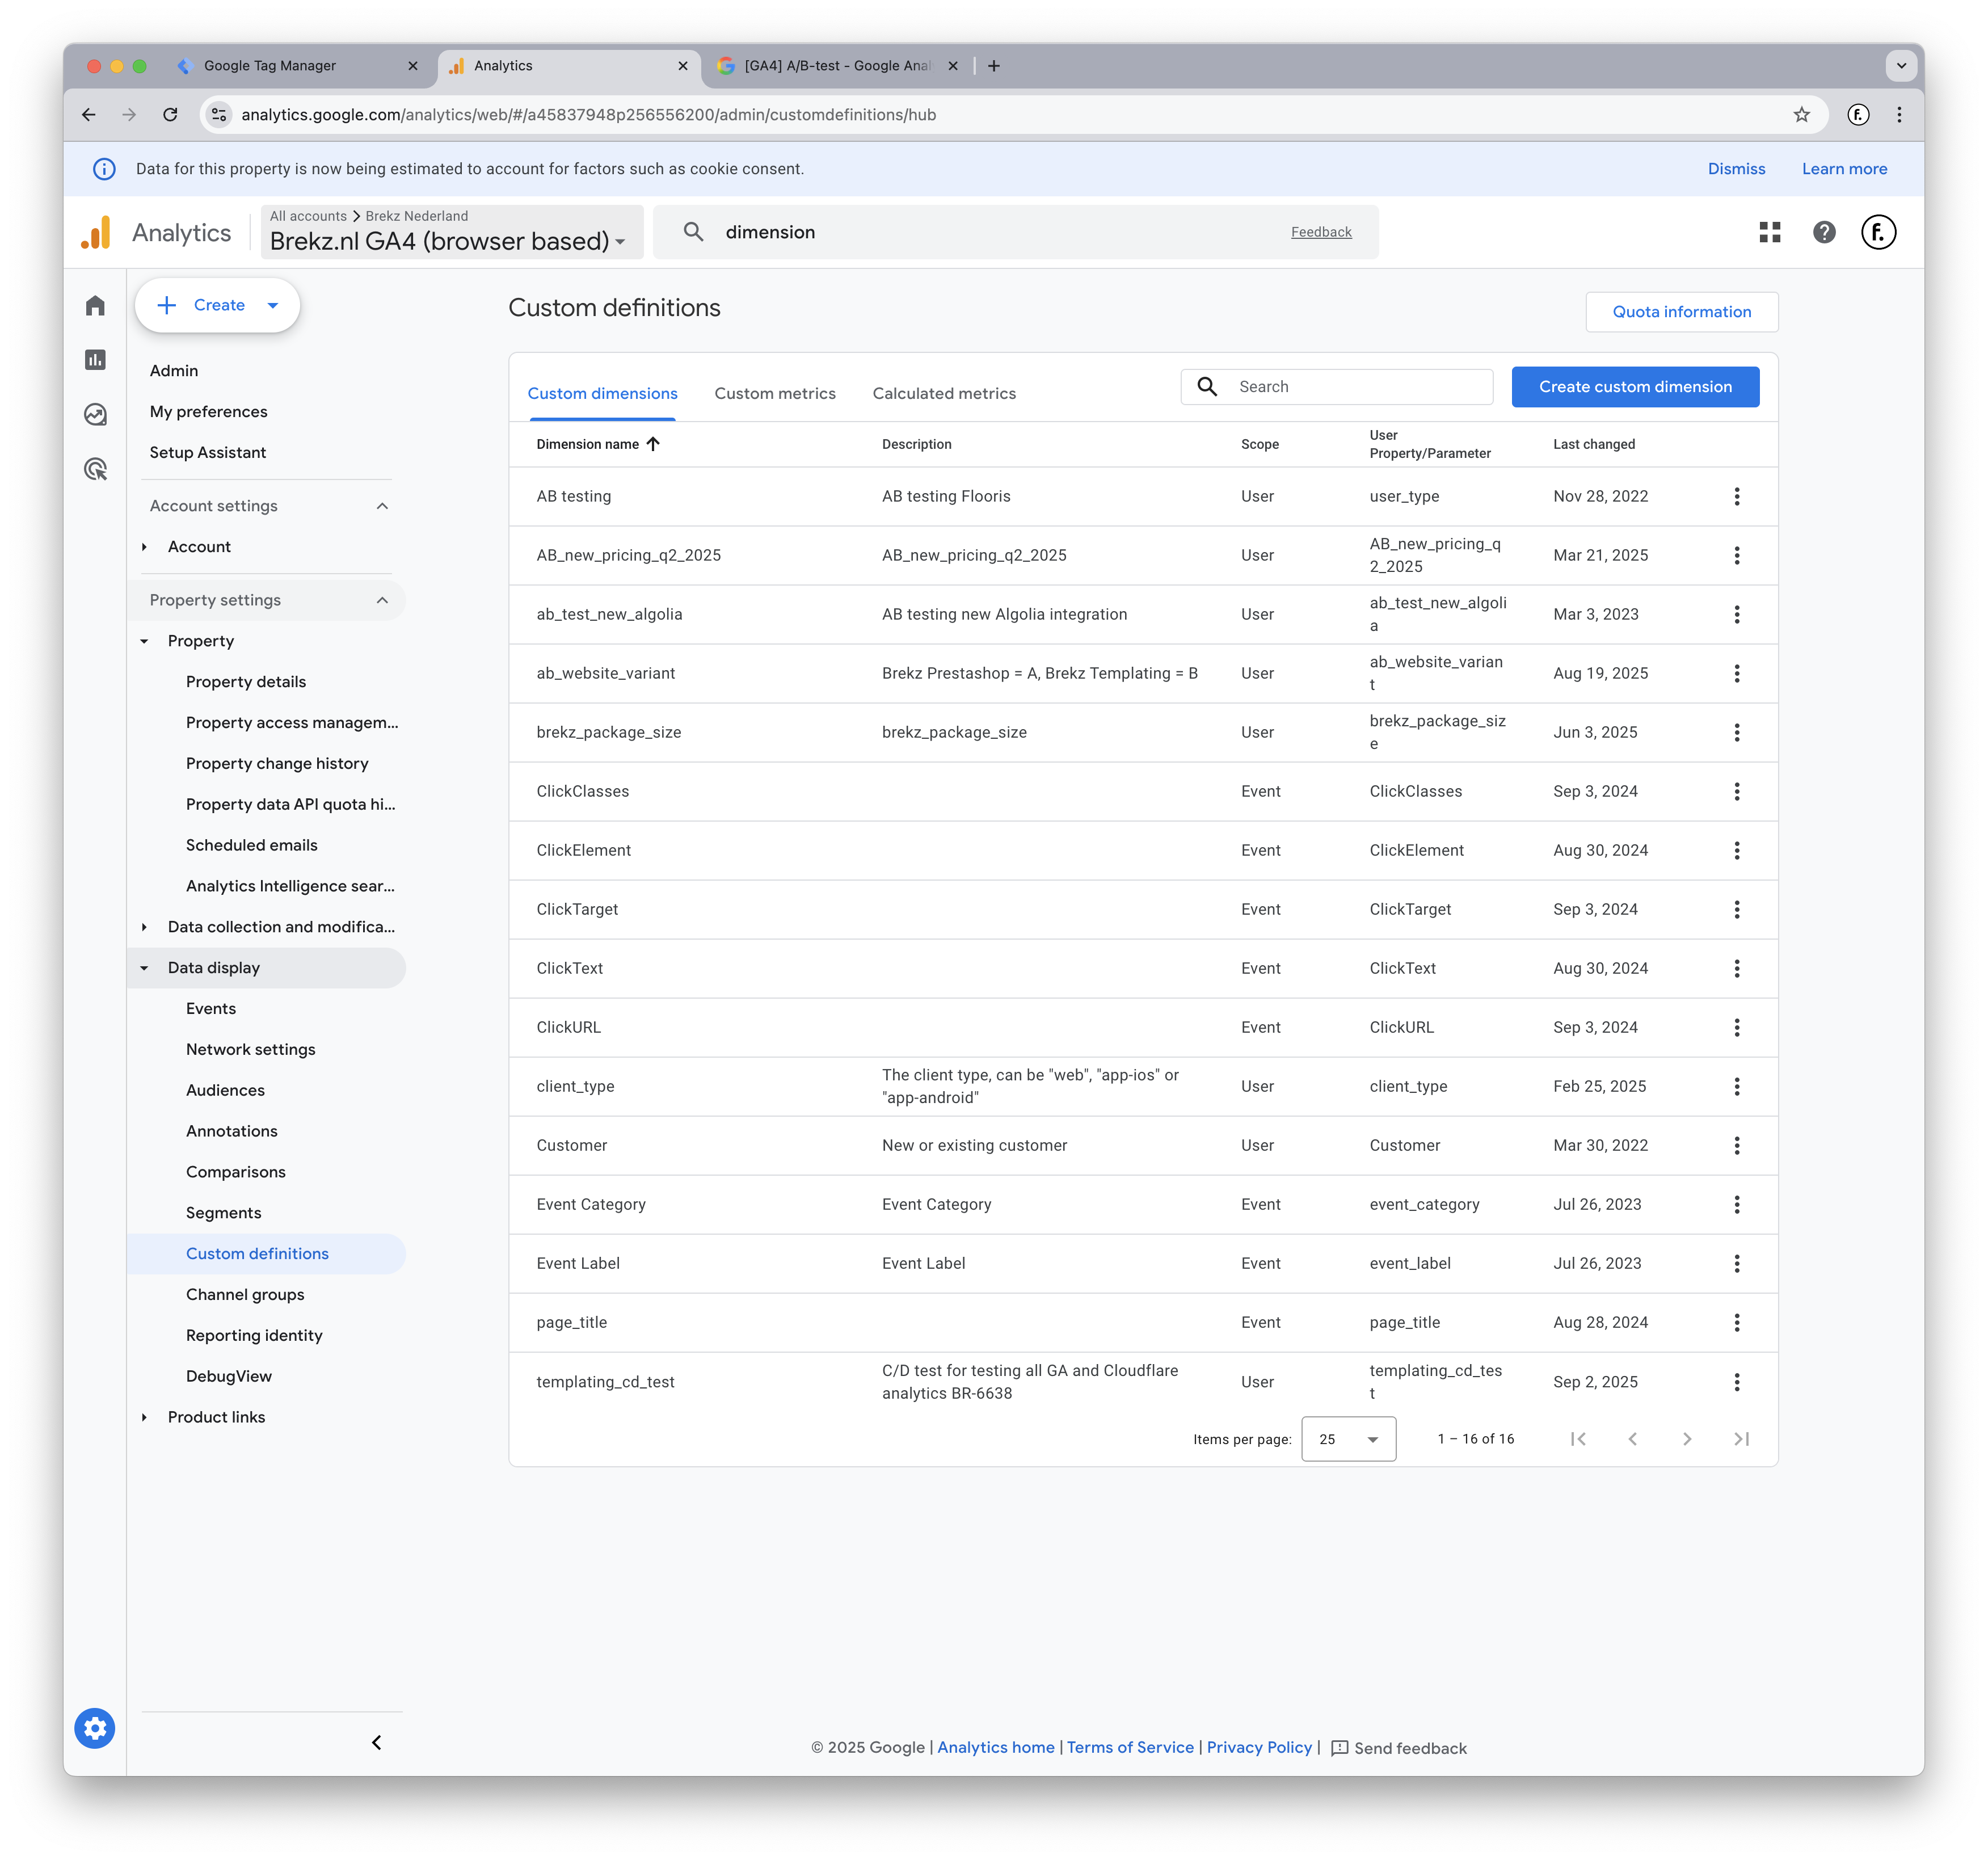Image resolution: width=1988 pixels, height=1860 pixels.
Task: Expand the Product links tree item
Action: [x=144, y=1417]
